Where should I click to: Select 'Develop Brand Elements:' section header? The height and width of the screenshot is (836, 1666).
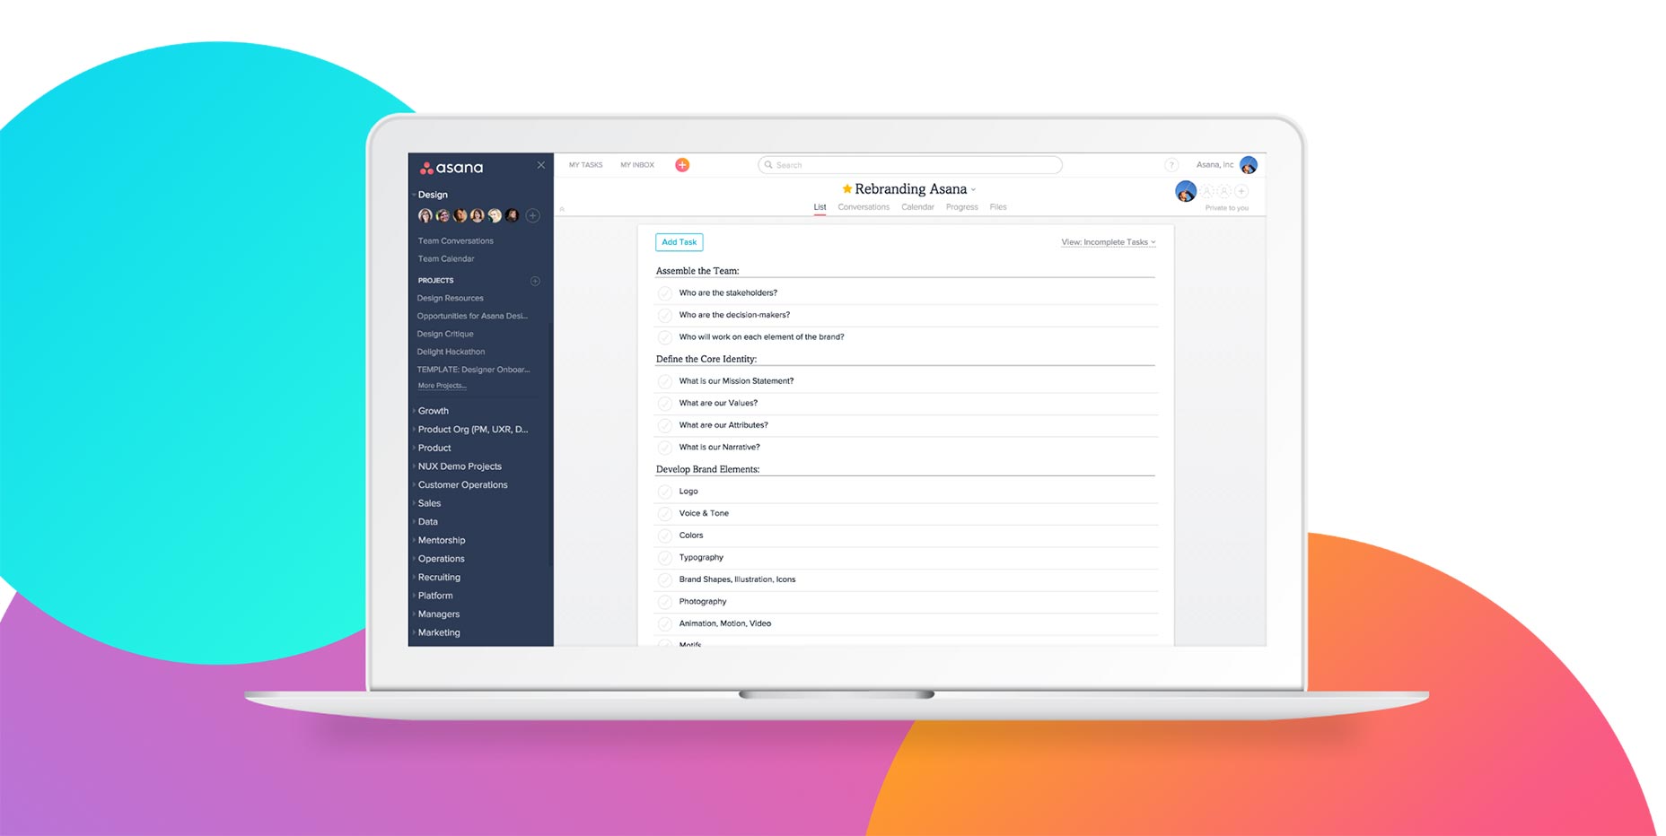click(x=707, y=469)
